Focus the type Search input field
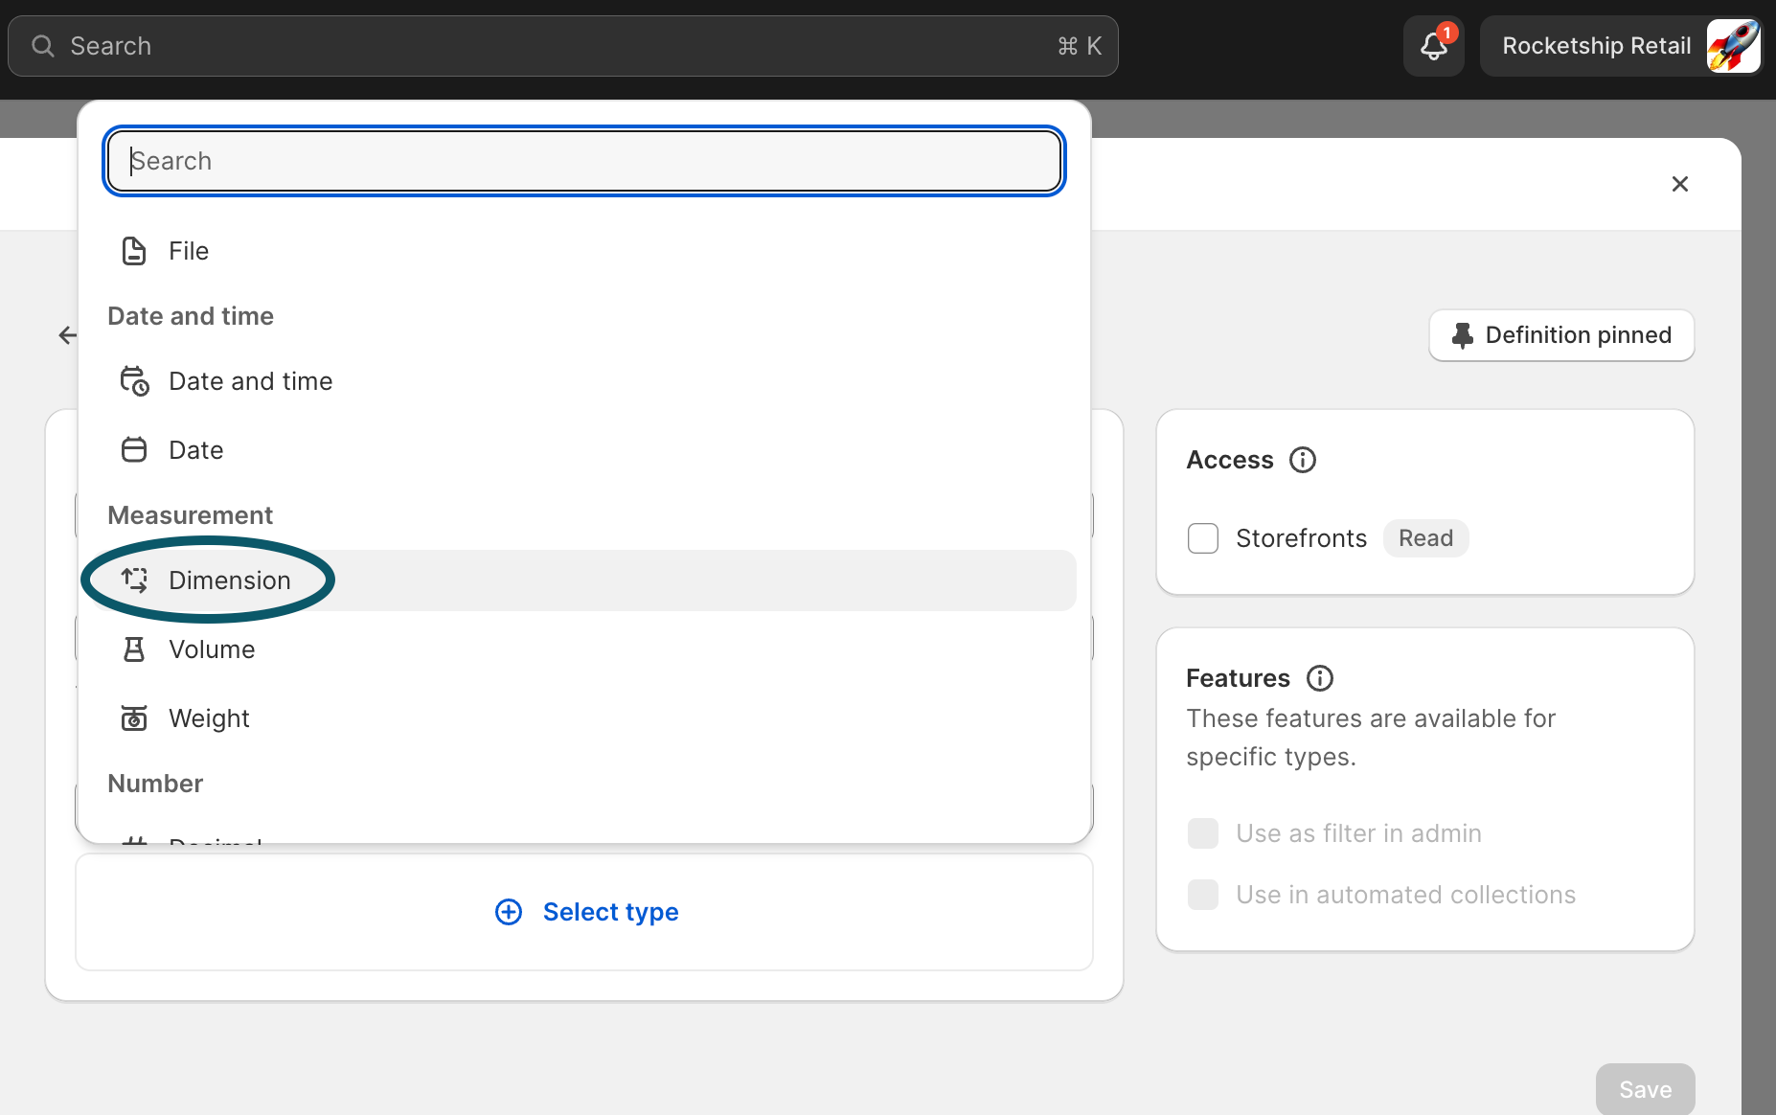1776x1115 pixels. (x=584, y=161)
